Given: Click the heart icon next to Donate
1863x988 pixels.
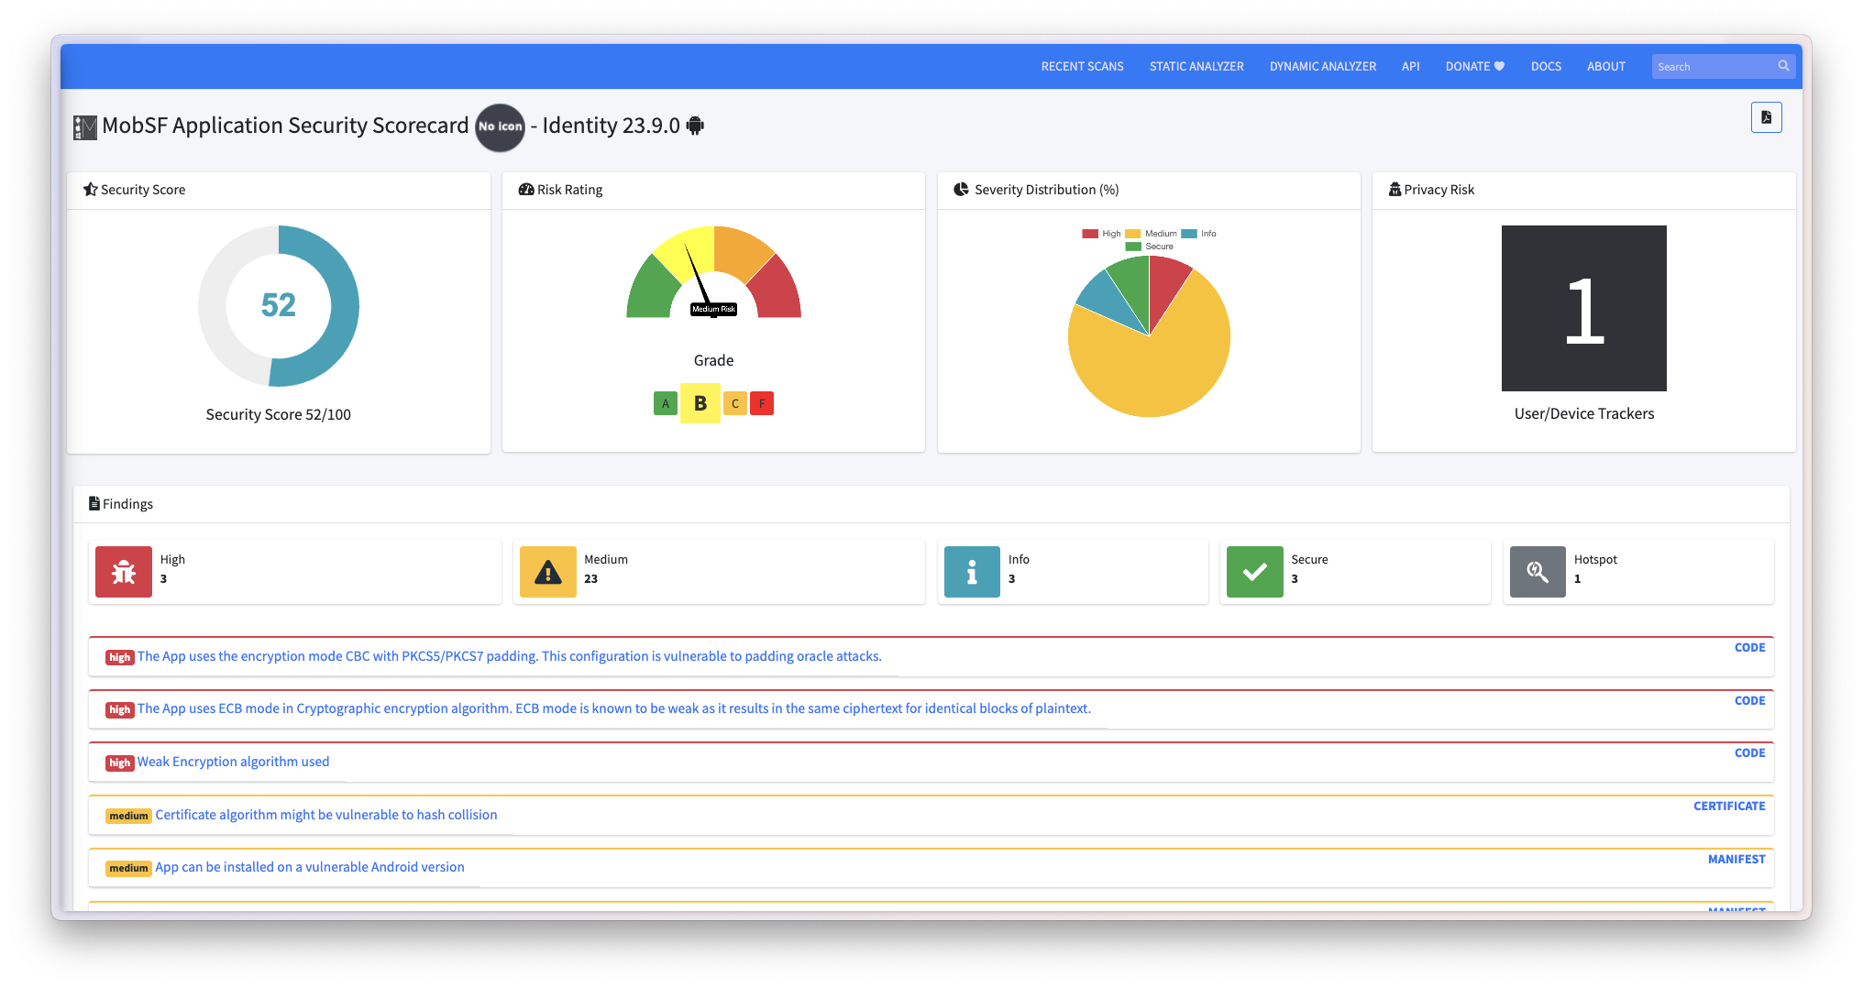Looking at the screenshot, I should (1500, 66).
